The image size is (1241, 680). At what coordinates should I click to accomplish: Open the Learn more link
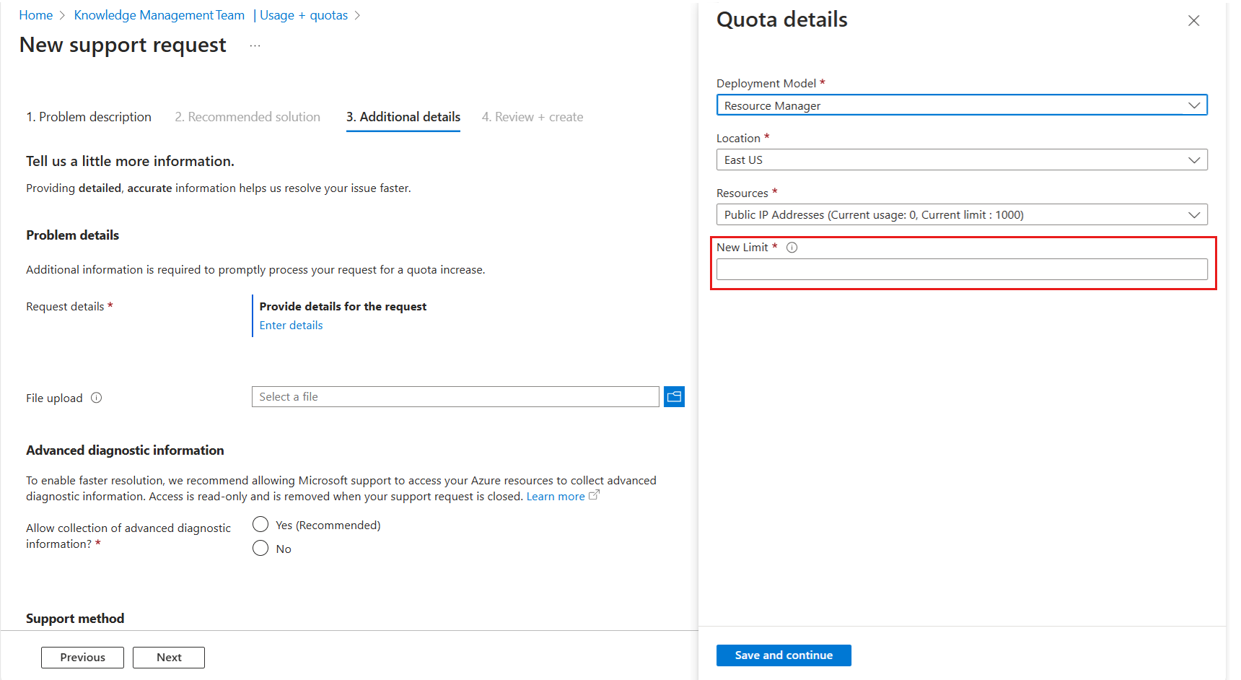pyautogui.click(x=556, y=497)
